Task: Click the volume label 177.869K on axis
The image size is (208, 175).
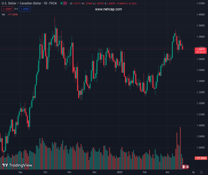Action: click(201, 158)
